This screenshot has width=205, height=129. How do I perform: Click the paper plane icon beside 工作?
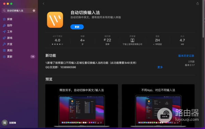(4, 32)
